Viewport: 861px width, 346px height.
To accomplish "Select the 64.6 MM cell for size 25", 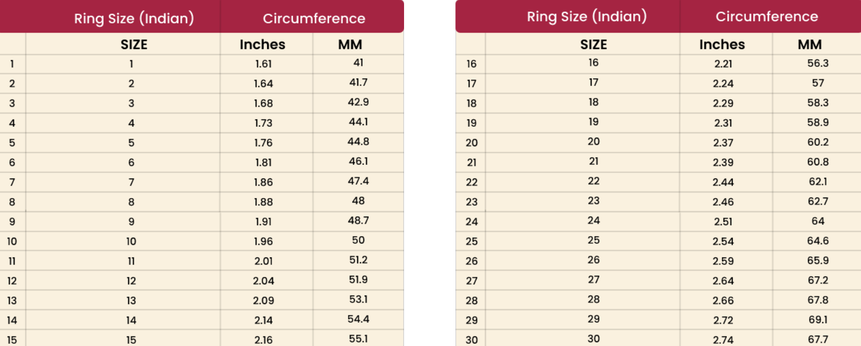I will tap(817, 240).
